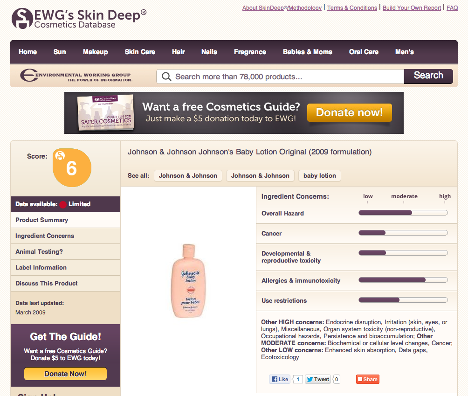468x396 pixels.
Task: Click the Donate now! banner button
Action: tap(350, 112)
